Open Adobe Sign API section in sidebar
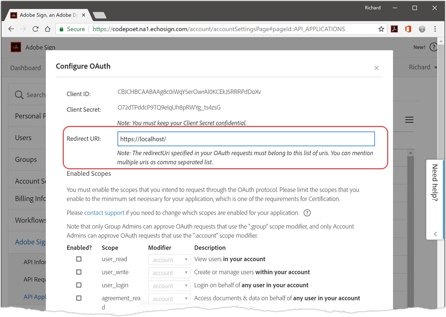 tap(30, 242)
